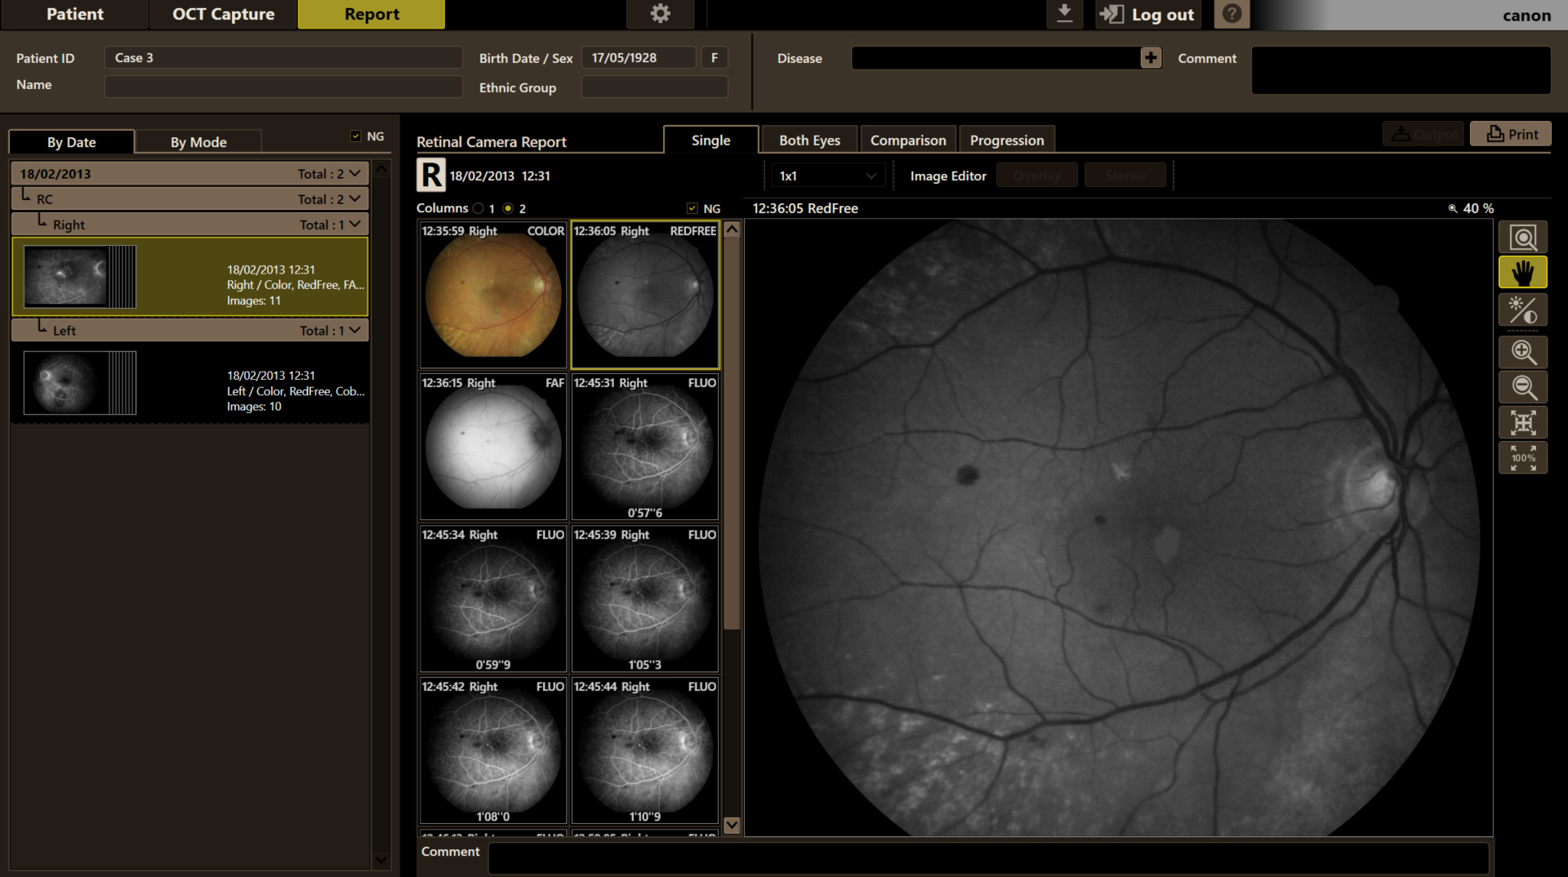The height and width of the screenshot is (877, 1568).
Task: Collapse the Left eye group
Action: [x=355, y=330]
